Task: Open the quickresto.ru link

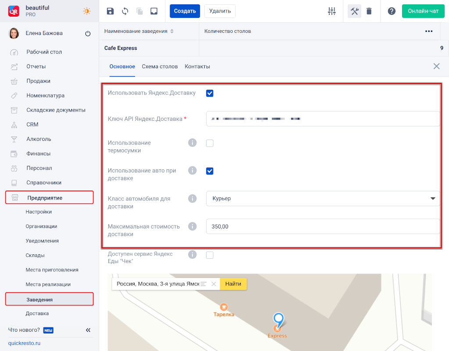Action: pos(24,343)
